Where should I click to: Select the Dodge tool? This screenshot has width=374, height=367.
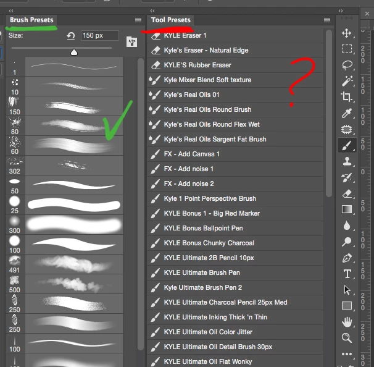[347, 242]
